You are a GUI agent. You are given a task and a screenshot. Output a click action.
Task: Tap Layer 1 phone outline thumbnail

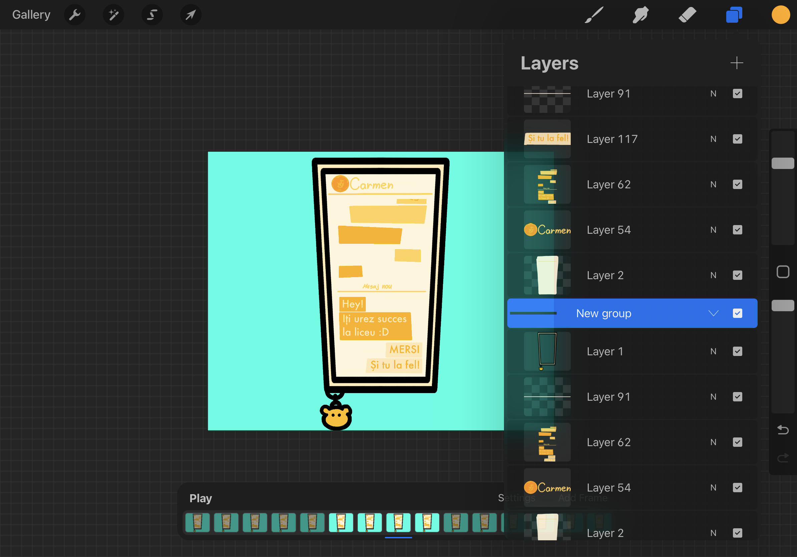(x=547, y=351)
